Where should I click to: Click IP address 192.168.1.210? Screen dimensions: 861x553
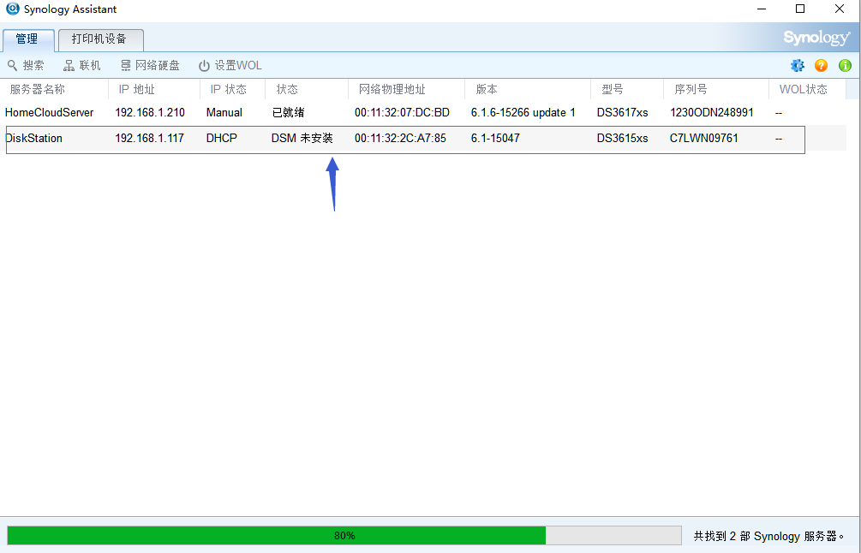coord(150,112)
